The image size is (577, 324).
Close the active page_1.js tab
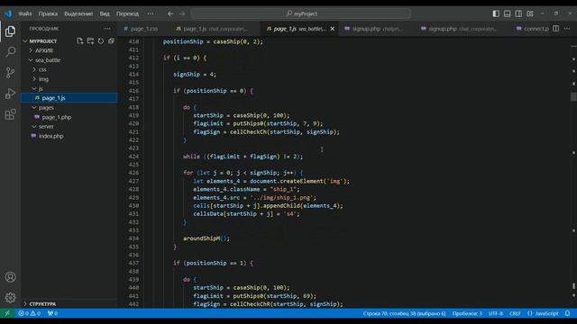[333, 29]
